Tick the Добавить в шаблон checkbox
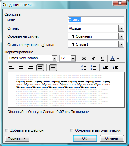Viewport: 129px width, 146px height. pyautogui.click(x=7, y=130)
